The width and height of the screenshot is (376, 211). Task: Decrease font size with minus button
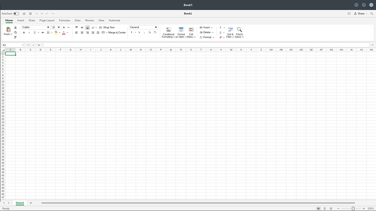click(x=69, y=28)
